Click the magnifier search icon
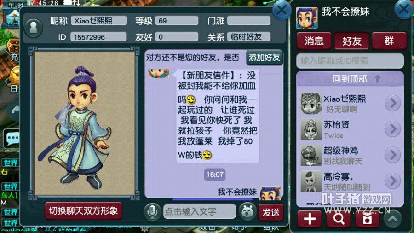Screen dimensions: 414x233 pos(338,219)
